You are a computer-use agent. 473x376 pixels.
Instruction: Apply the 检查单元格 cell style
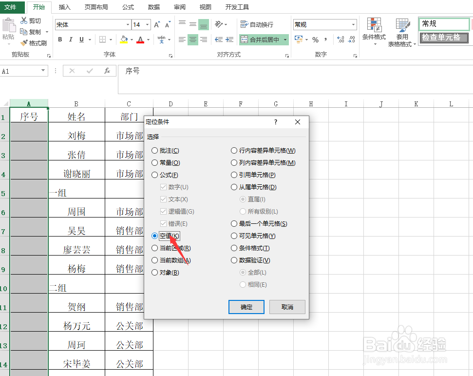coord(444,38)
